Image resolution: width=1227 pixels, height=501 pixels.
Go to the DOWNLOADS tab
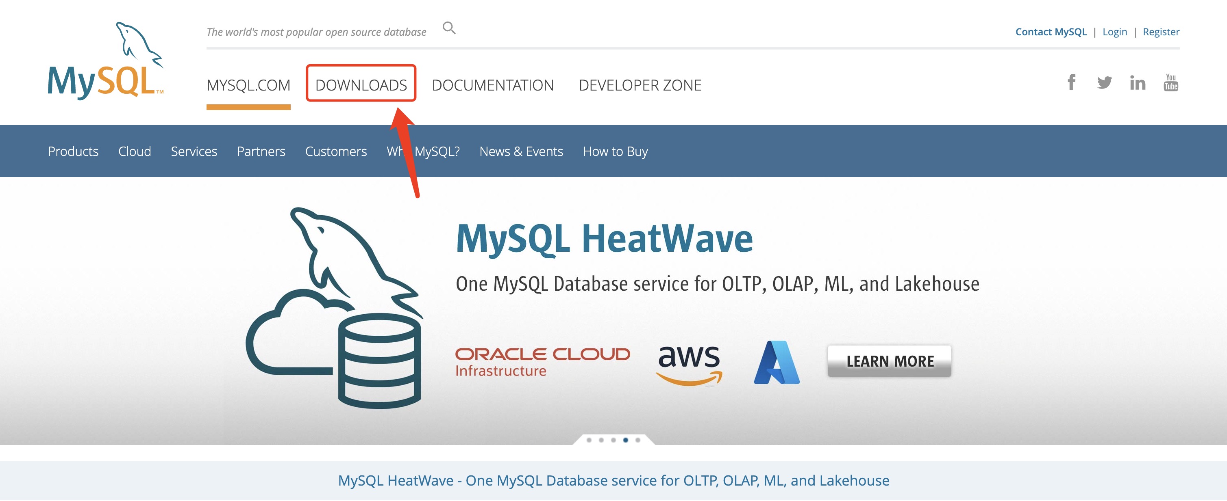pos(361,85)
